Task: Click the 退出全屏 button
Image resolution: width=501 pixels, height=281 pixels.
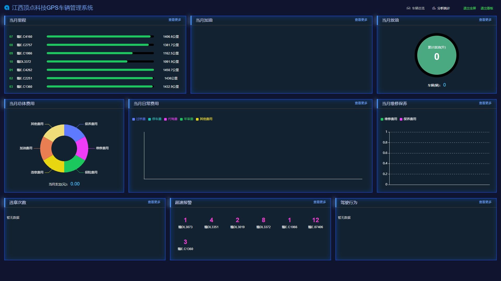Action: click(x=469, y=8)
